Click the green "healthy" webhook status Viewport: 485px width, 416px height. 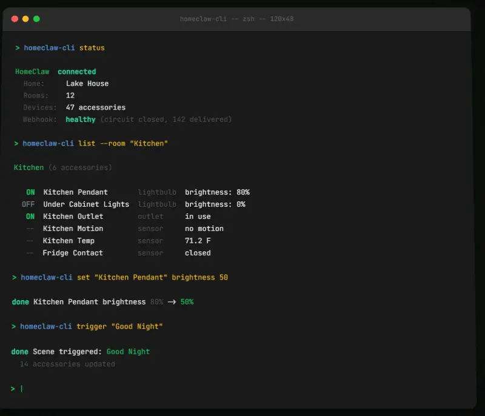pos(81,119)
